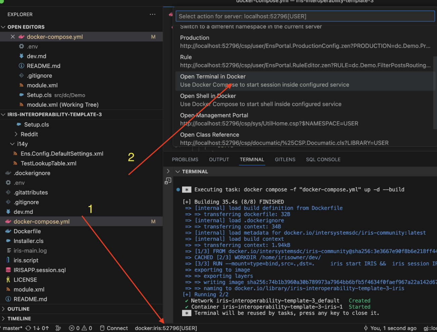Click docker:iris:52796[USER] server status item
This screenshot has width=437, height=332.
tap(166, 328)
